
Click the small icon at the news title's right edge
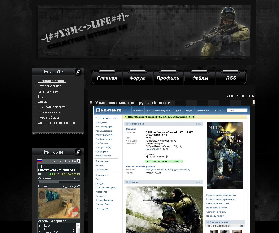click(254, 102)
